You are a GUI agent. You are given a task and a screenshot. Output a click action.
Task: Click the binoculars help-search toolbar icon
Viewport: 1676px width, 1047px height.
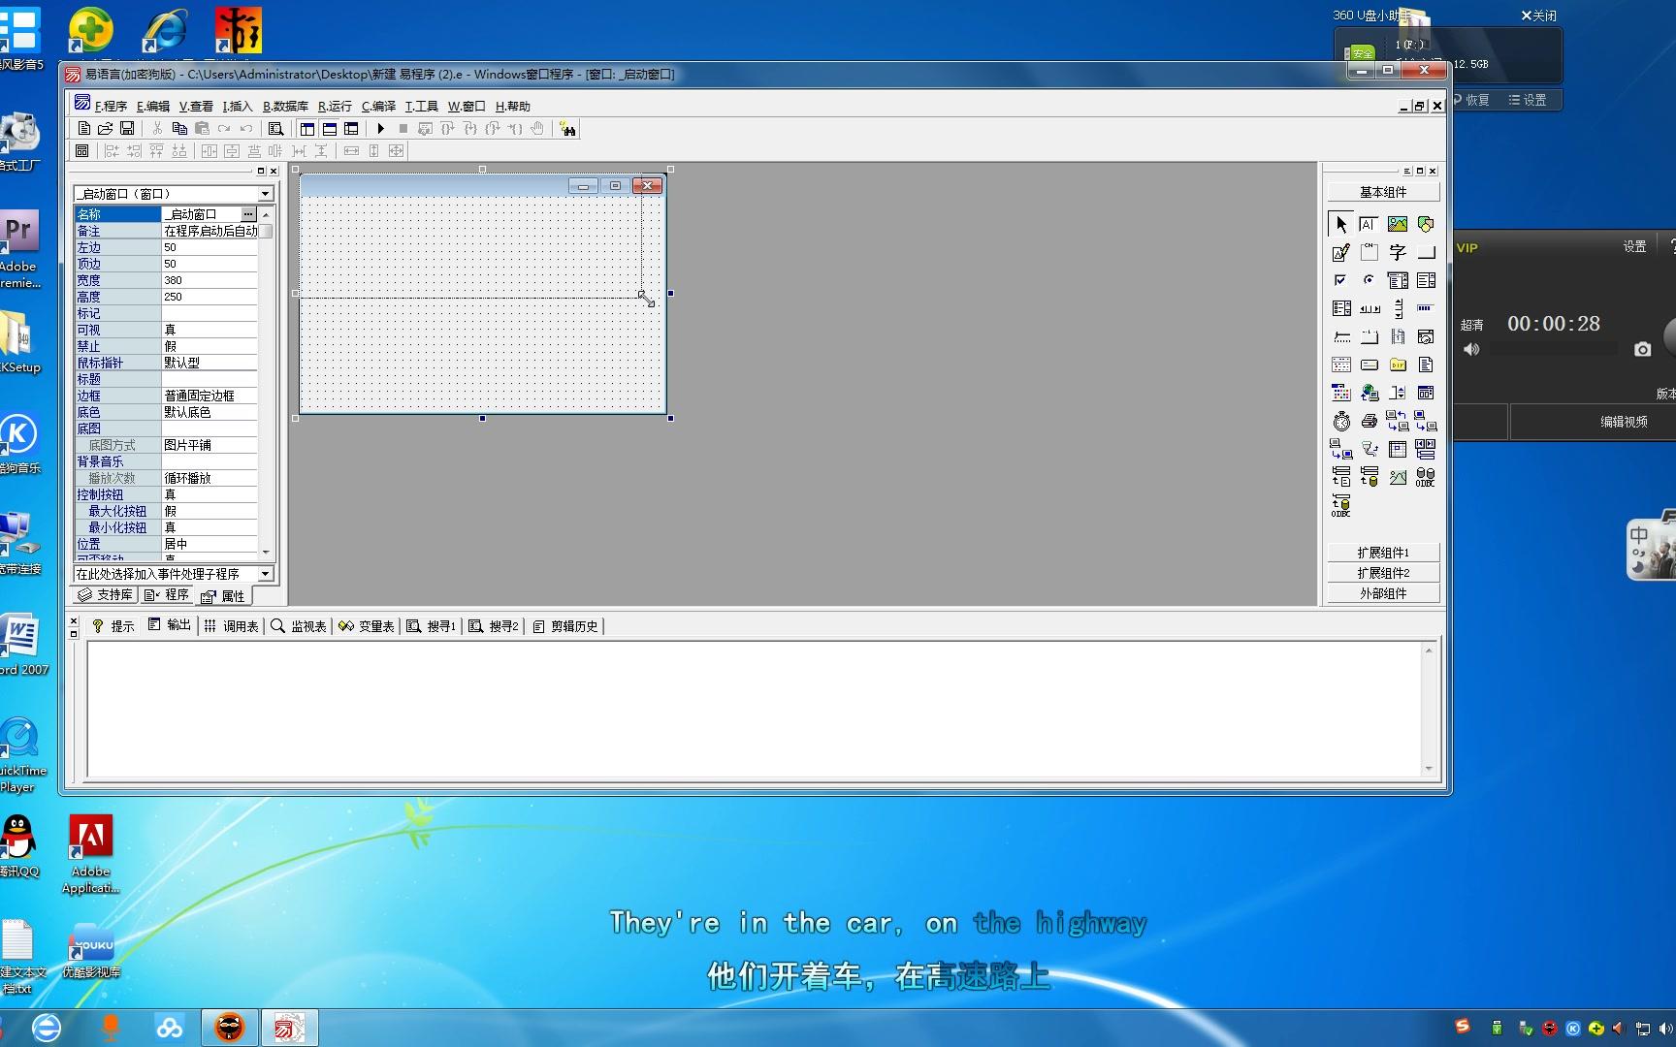pos(568,129)
